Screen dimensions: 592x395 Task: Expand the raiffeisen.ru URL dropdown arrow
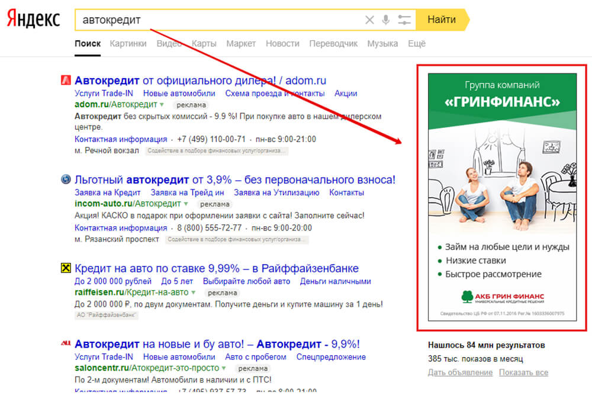point(194,293)
